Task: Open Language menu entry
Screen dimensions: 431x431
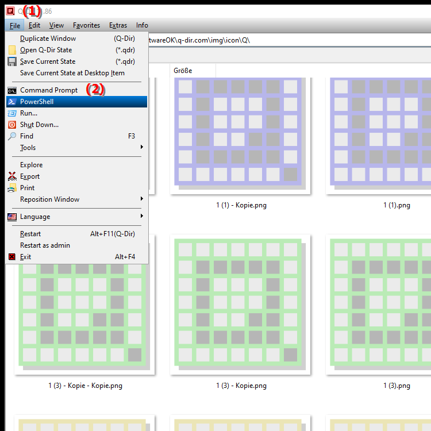Action: tap(76, 217)
